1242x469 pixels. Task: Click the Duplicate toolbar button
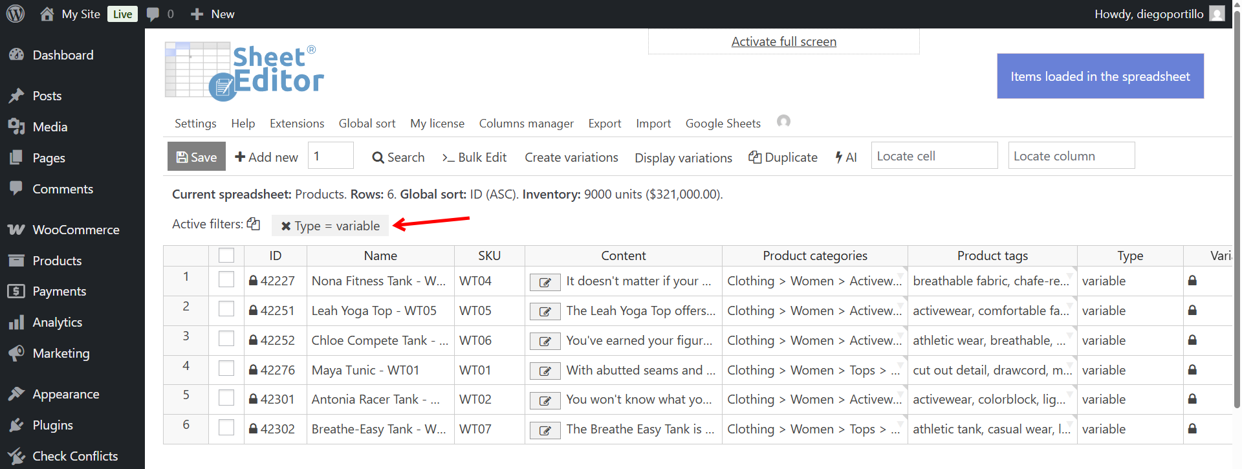point(783,157)
